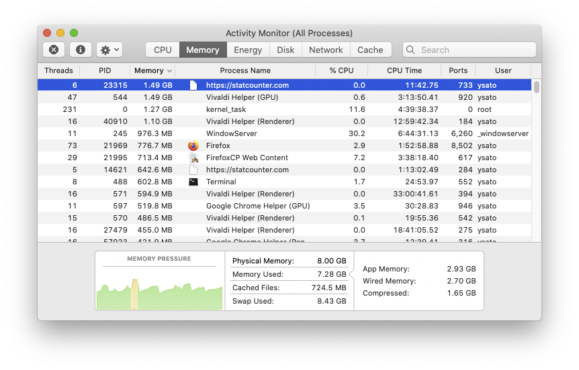
Task: Click the Inspect process info icon
Action: [81, 50]
